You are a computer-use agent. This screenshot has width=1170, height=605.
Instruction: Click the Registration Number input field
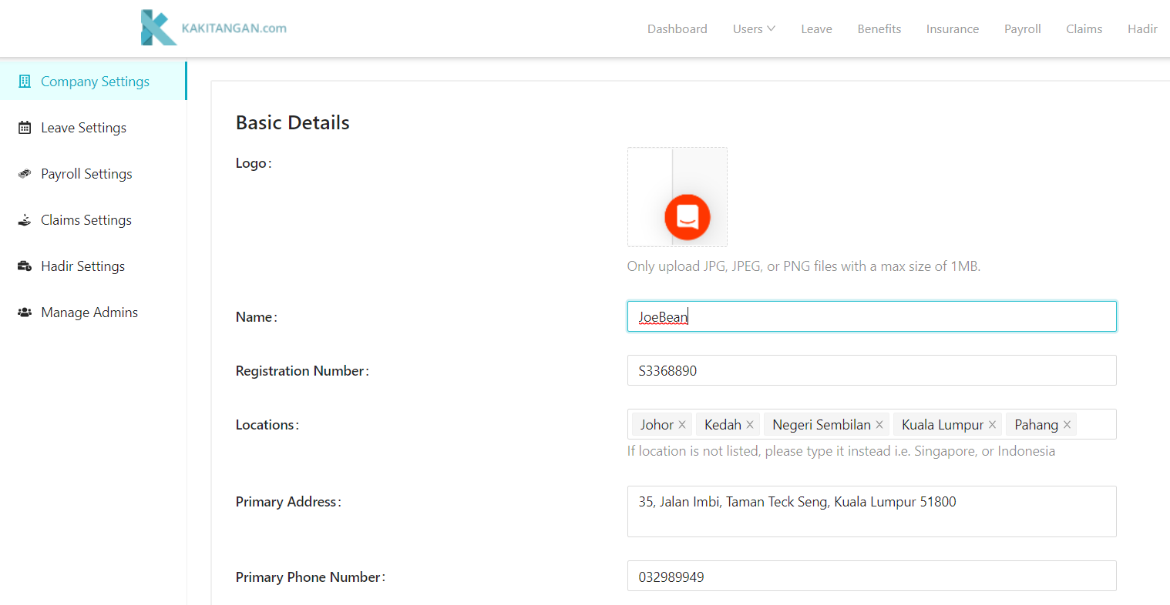tap(871, 370)
